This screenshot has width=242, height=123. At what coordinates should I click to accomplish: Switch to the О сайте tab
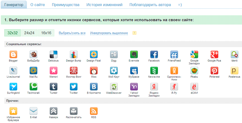tap(38, 5)
